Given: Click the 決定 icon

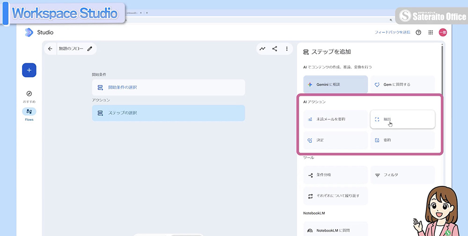Looking at the screenshot, I should click(x=310, y=140).
